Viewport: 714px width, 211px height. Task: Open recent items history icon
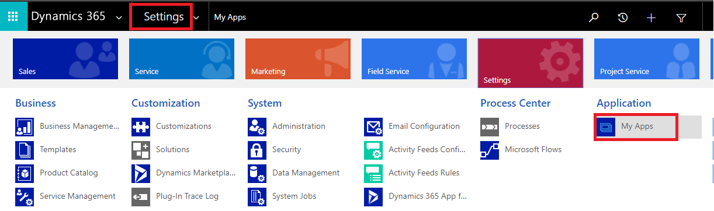pyautogui.click(x=623, y=17)
